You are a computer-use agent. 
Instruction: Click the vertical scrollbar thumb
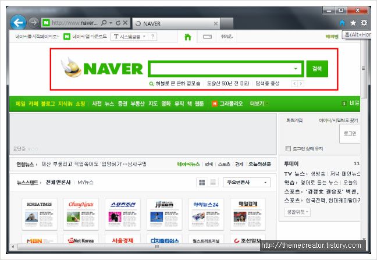364,69
